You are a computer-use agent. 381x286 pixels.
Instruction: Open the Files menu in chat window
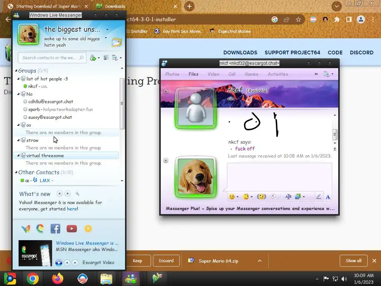193,74
